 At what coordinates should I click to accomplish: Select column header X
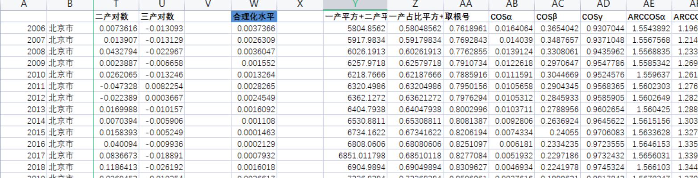click(300, 5)
